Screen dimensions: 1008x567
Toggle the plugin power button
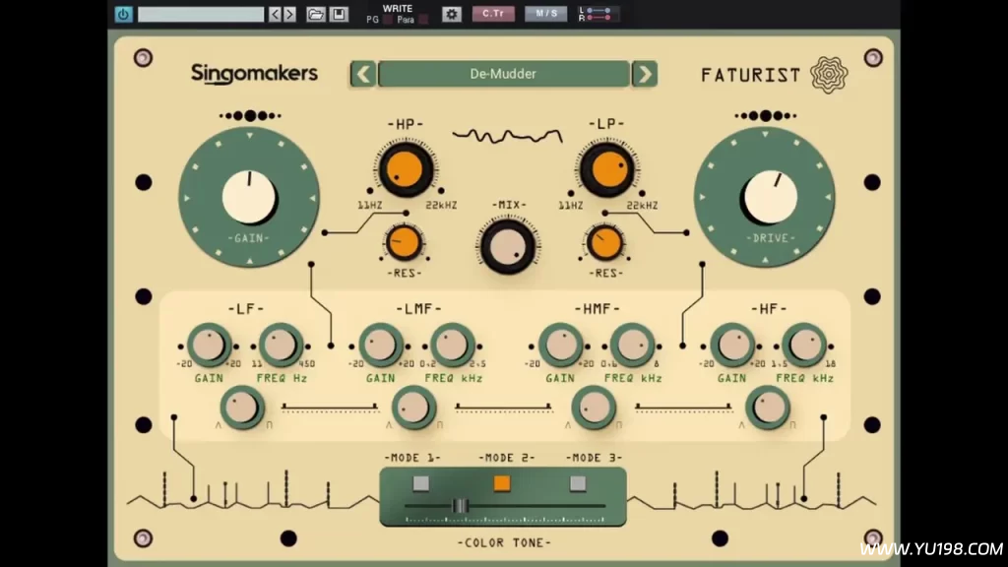[x=123, y=14]
